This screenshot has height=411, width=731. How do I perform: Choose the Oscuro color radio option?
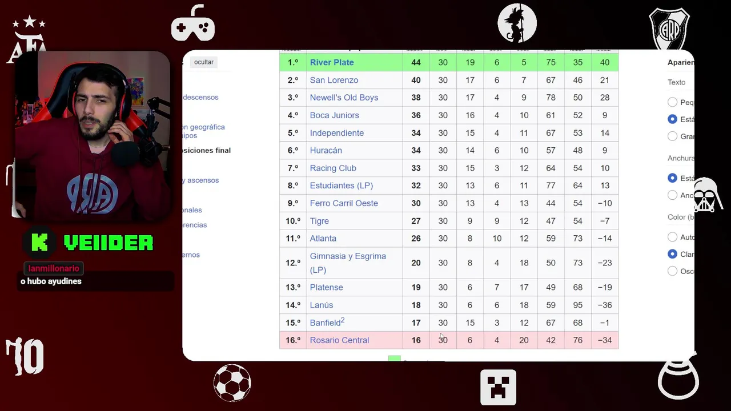(x=672, y=271)
